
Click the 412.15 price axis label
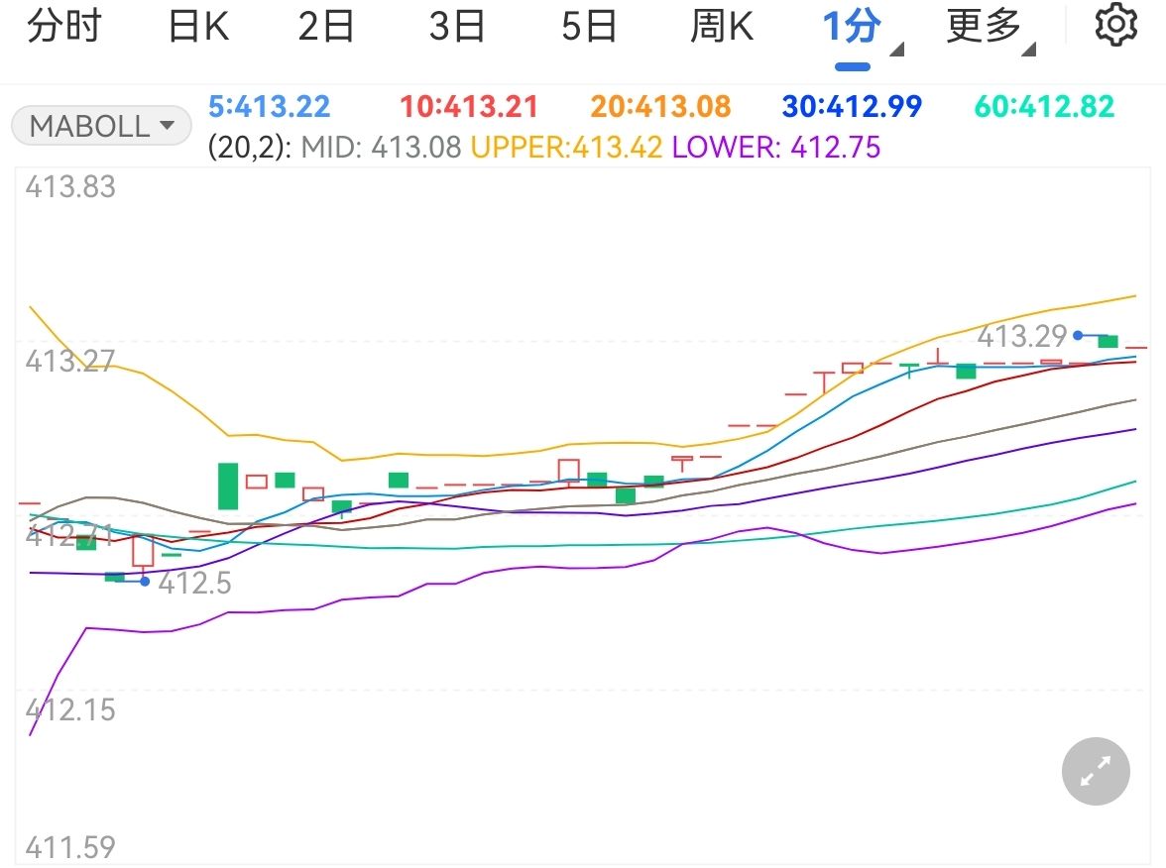70,710
